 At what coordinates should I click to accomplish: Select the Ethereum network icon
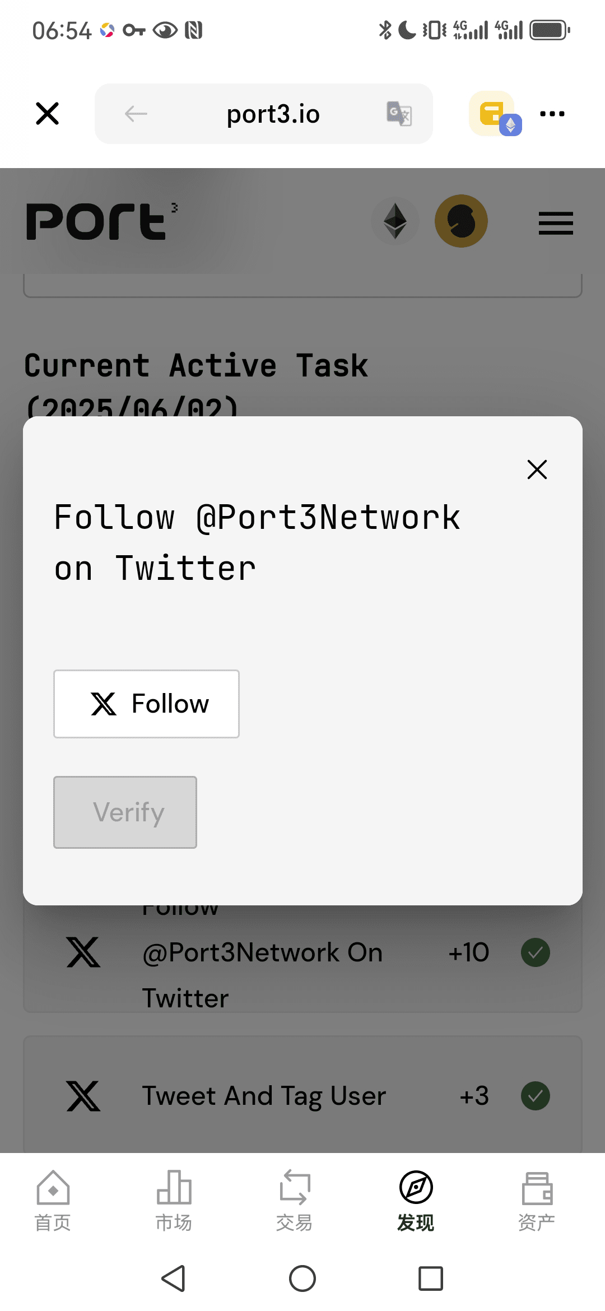[395, 221]
